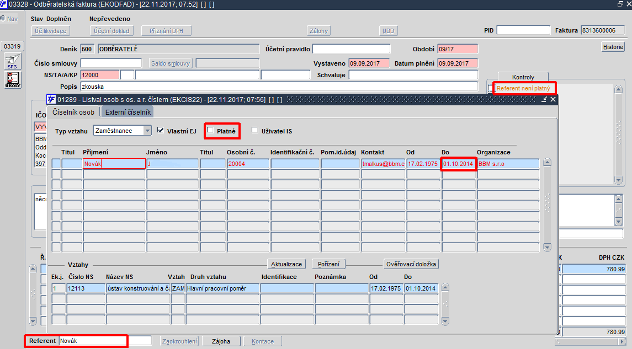Click the scroll-down arrow of persons list
Viewport: 632px width, 349px height.
[547, 247]
